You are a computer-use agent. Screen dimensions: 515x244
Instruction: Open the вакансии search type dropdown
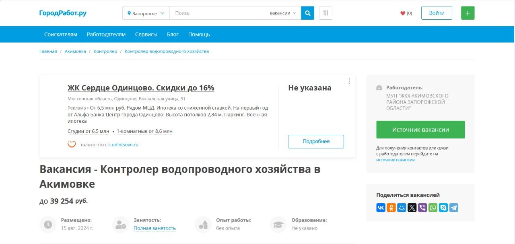click(282, 13)
